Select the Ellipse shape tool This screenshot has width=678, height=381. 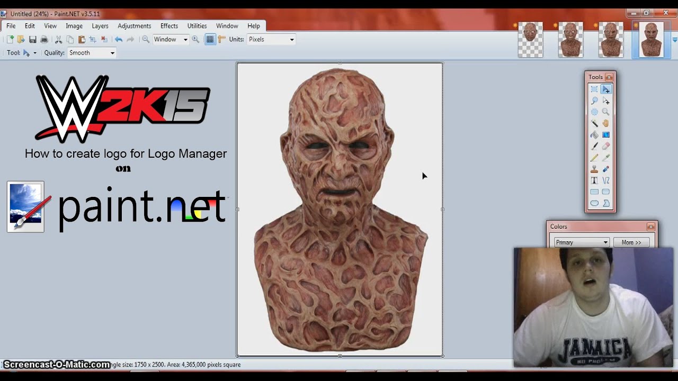point(594,203)
